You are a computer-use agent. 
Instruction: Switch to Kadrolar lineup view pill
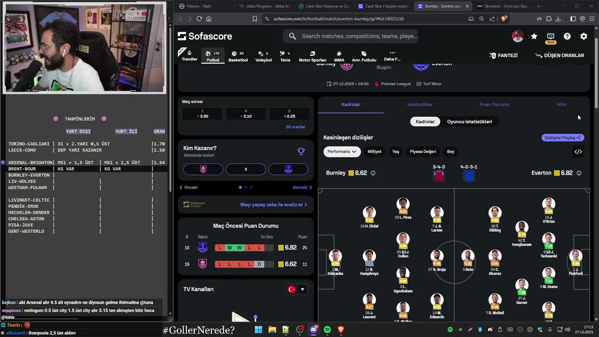425,122
